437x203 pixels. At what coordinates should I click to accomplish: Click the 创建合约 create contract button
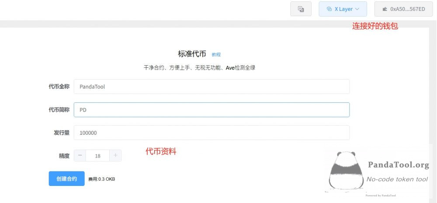(66, 178)
